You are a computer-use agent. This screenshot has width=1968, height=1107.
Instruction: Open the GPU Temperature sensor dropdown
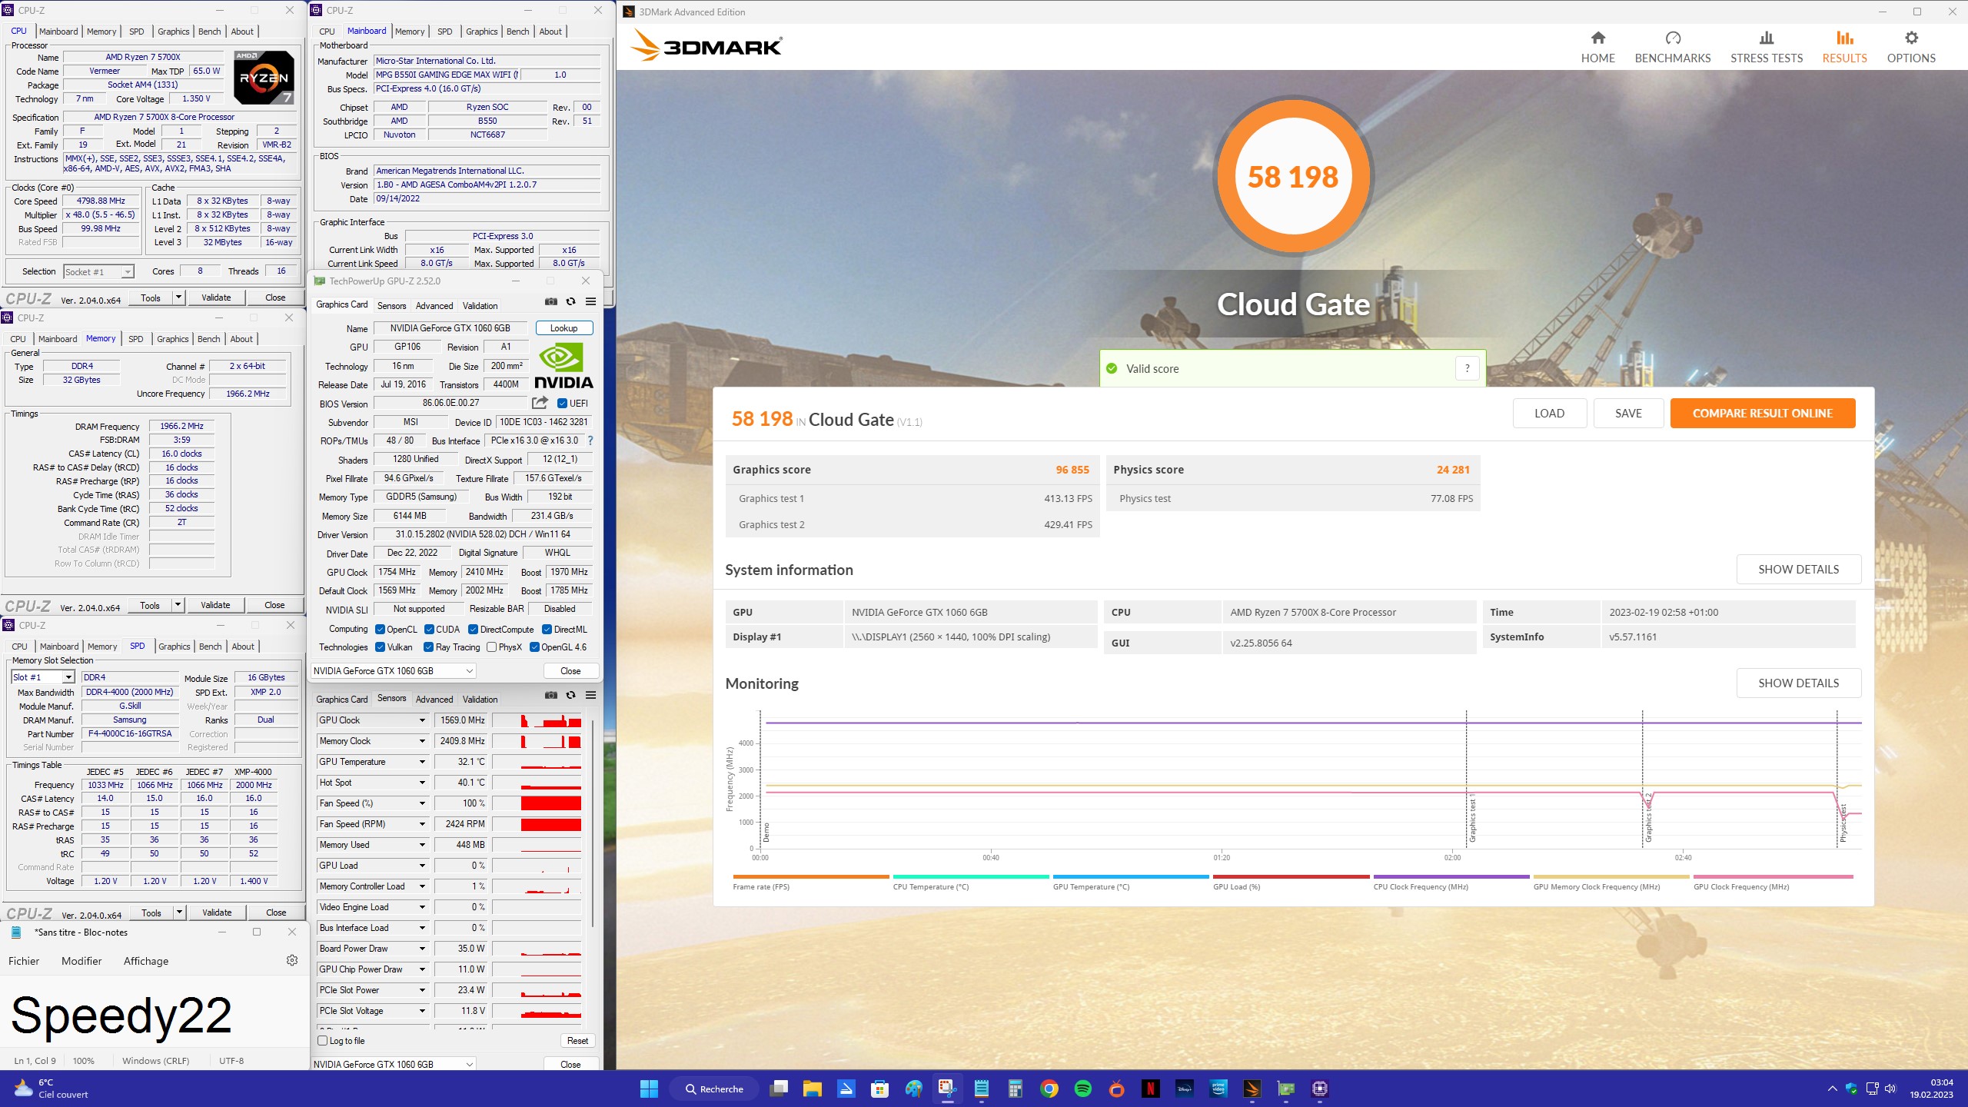tap(422, 762)
